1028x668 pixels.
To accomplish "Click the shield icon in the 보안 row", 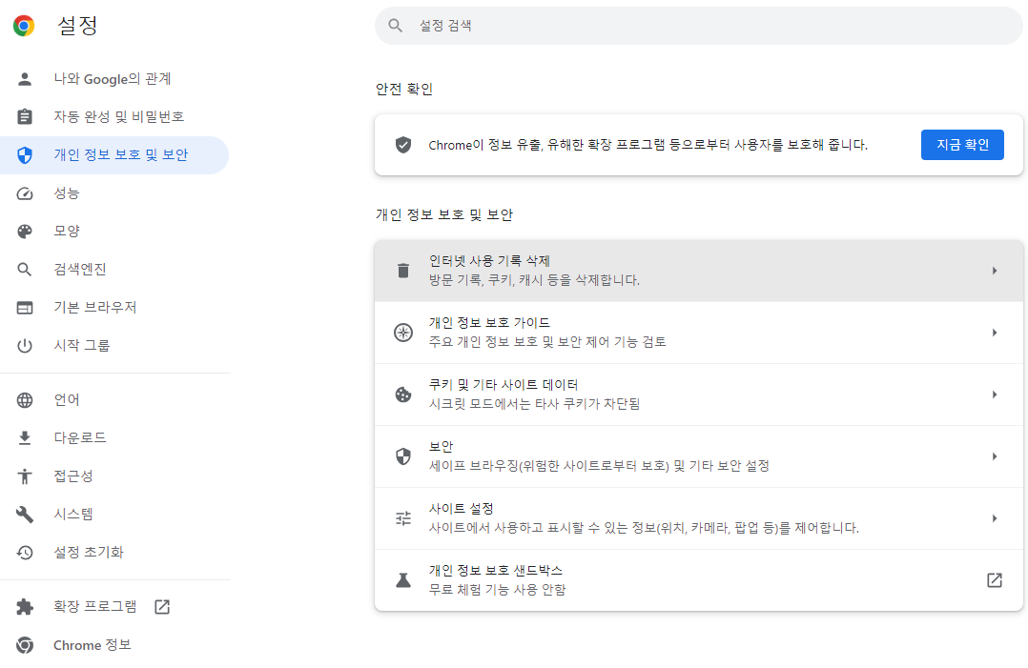I will (403, 456).
